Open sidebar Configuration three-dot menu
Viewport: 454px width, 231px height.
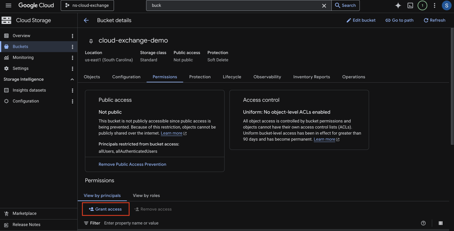pyautogui.click(x=72, y=101)
